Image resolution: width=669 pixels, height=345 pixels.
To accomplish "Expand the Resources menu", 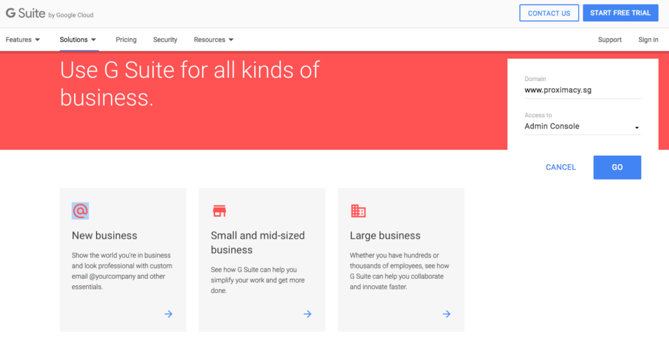I will coord(214,40).
